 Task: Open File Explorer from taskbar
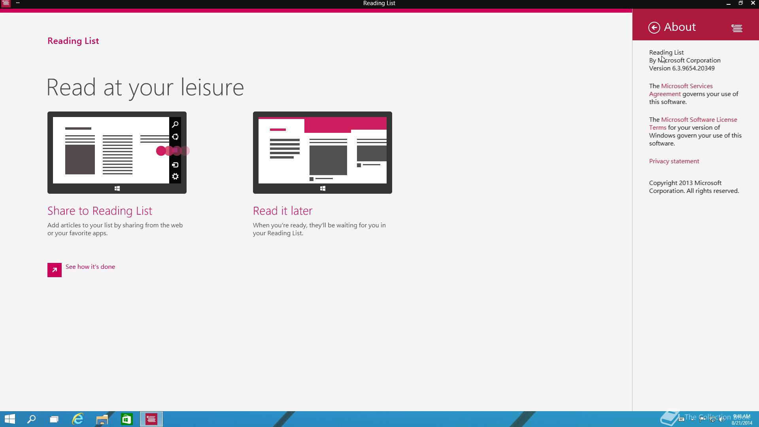(x=102, y=419)
